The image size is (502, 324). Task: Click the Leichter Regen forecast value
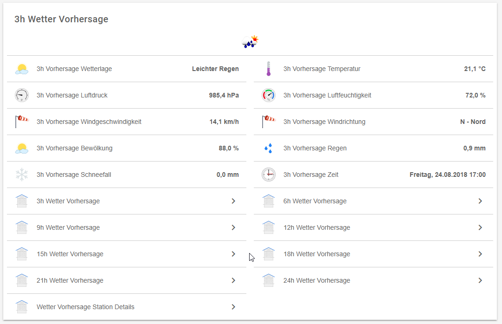click(215, 68)
